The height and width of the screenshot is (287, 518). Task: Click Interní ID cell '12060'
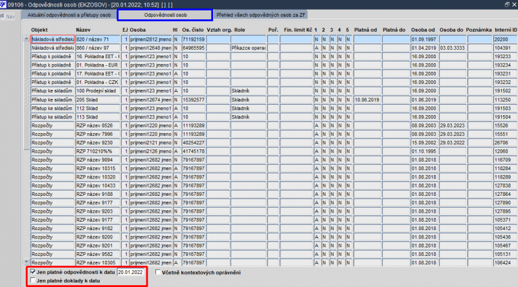[x=506, y=151]
